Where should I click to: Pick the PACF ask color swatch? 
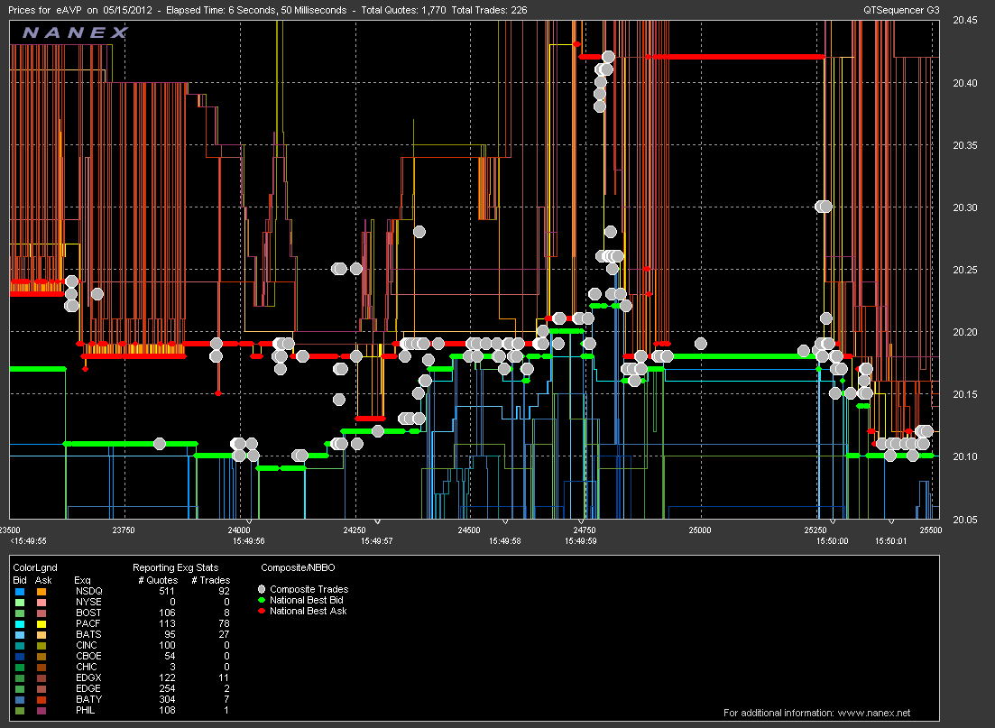pos(41,624)
